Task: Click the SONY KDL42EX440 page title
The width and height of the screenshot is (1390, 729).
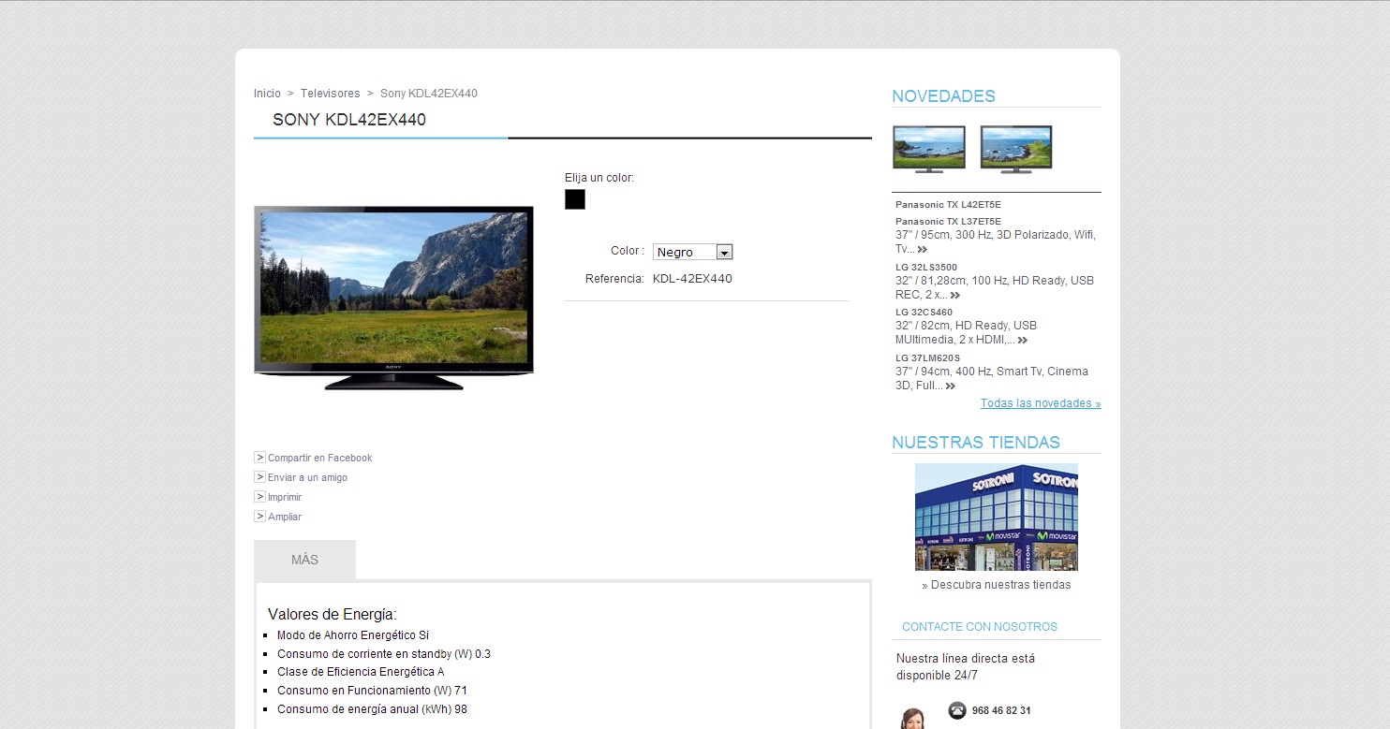Action: [349, 120]
